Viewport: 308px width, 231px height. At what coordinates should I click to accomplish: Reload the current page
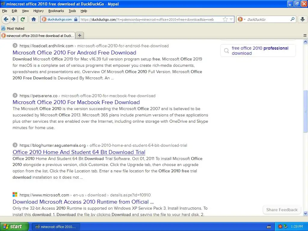click(23, 19)
